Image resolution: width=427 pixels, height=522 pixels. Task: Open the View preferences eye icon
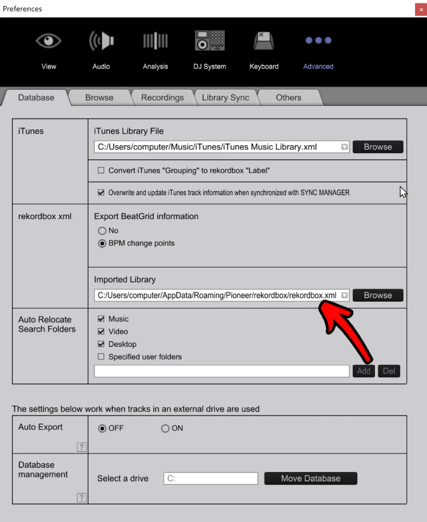tap(48, 41)
